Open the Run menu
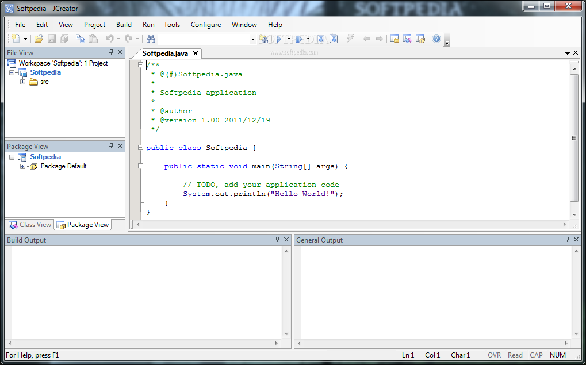586x365 pixels. [148, 25]
